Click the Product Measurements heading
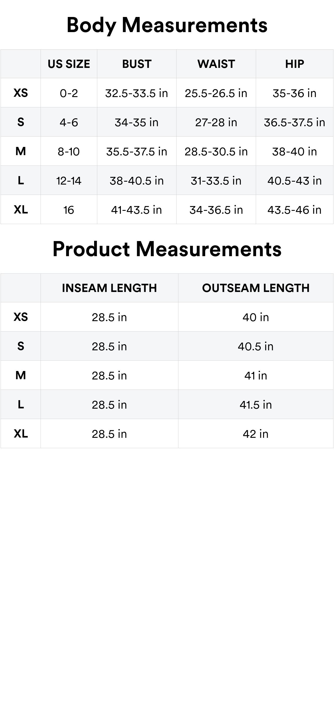 tap(167, 249)
